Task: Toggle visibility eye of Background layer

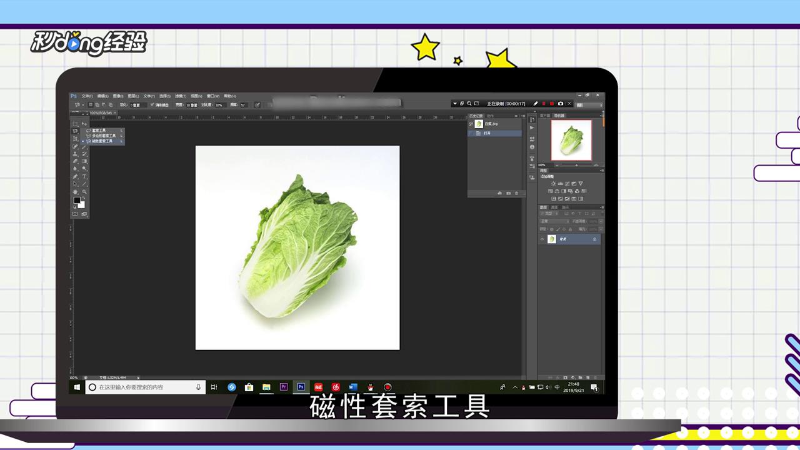Action: (542, 239)
